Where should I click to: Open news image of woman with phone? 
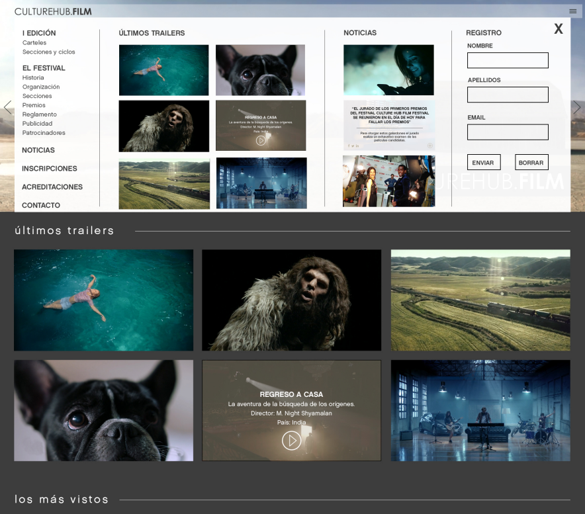tap(388, 70)
